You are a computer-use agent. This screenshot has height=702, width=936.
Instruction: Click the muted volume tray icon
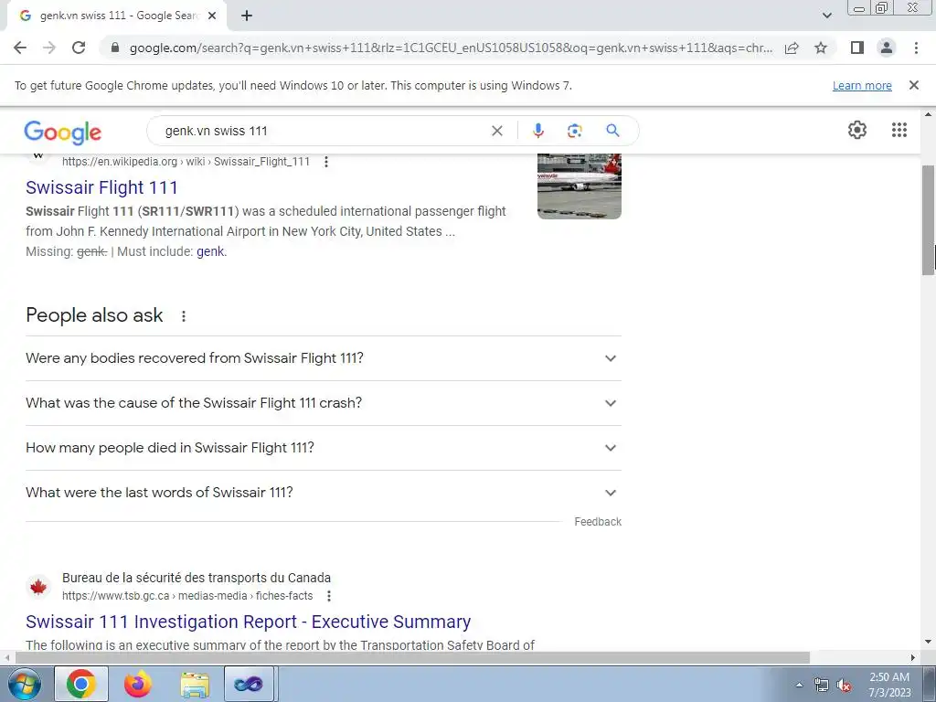coord(844,686)
